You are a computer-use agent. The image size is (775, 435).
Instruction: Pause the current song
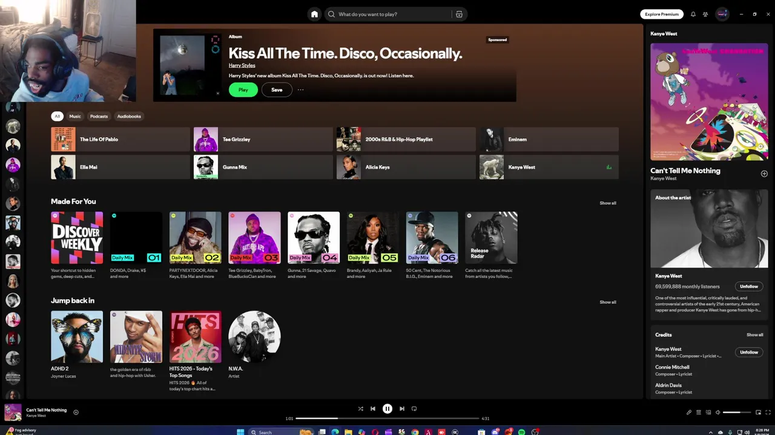[387, 408]
